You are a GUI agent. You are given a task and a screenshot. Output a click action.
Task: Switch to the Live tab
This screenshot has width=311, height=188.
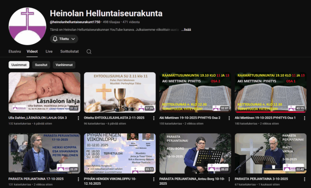pos(49,51)
